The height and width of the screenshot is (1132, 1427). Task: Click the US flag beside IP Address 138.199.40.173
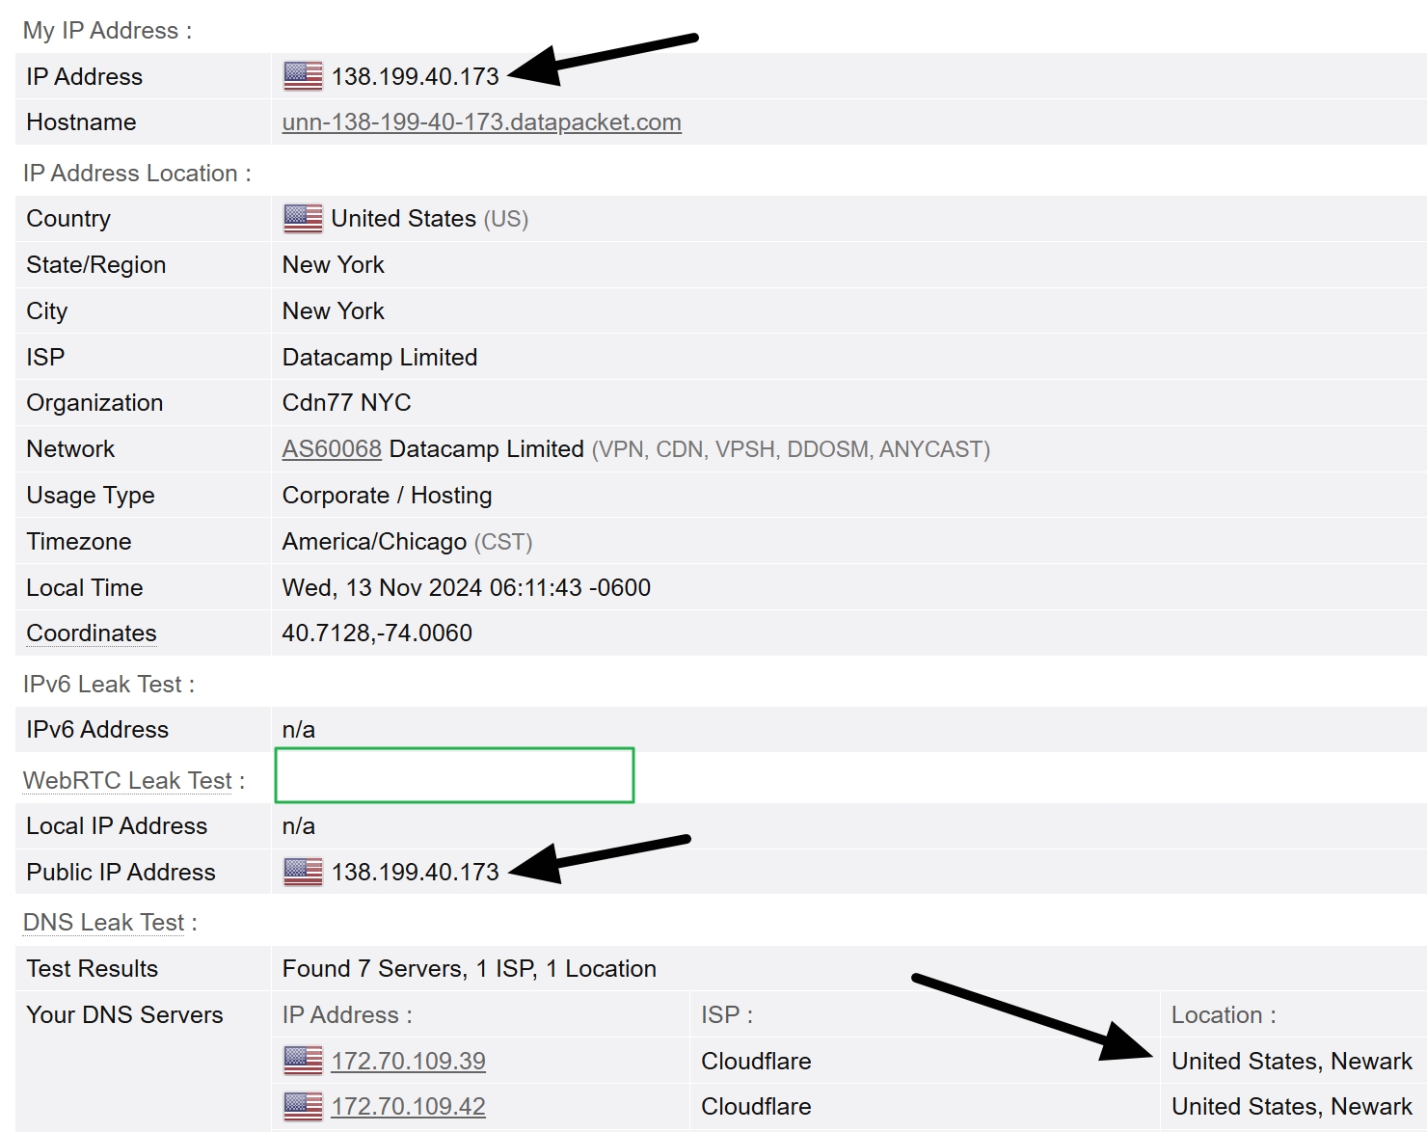(301, 76)
